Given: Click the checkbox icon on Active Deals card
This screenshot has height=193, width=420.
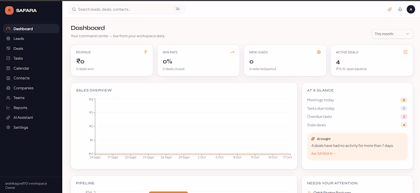Looking at the screenshot, I should coord(405,52).
